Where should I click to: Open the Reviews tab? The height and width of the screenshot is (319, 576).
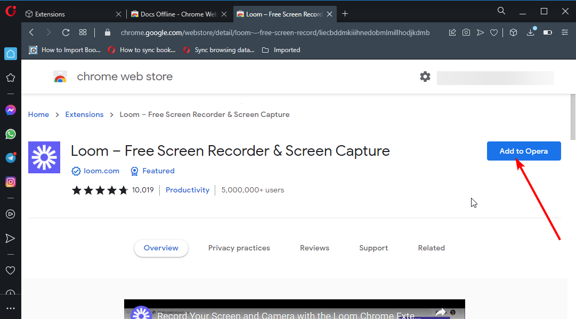point(314,248)
